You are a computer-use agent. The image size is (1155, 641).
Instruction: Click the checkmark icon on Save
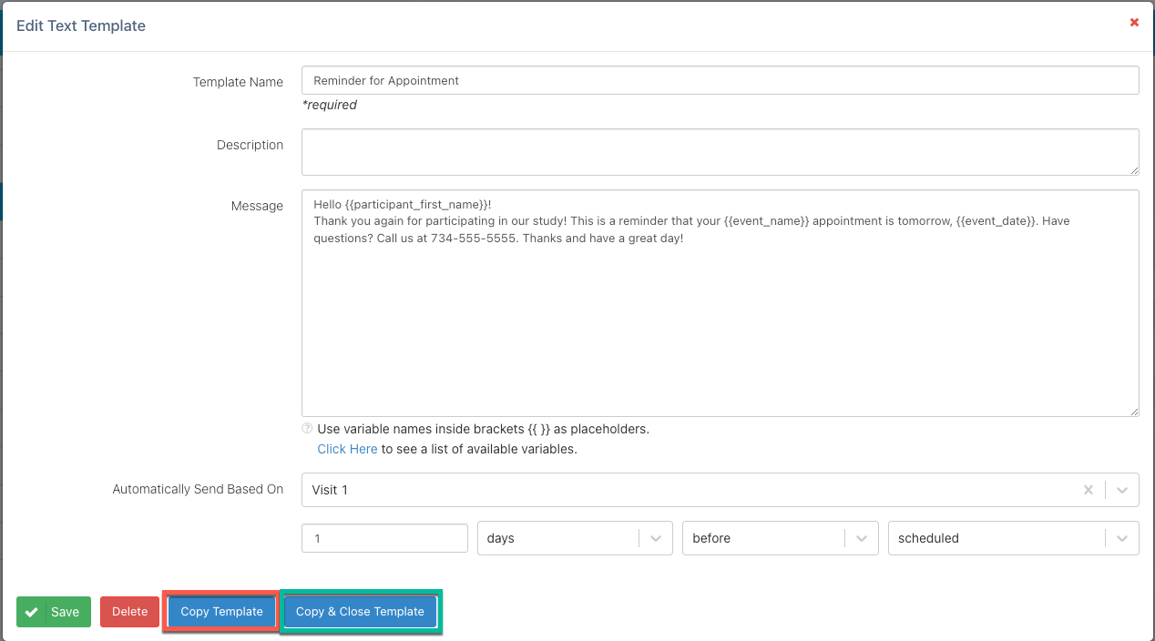pos(32,612)
